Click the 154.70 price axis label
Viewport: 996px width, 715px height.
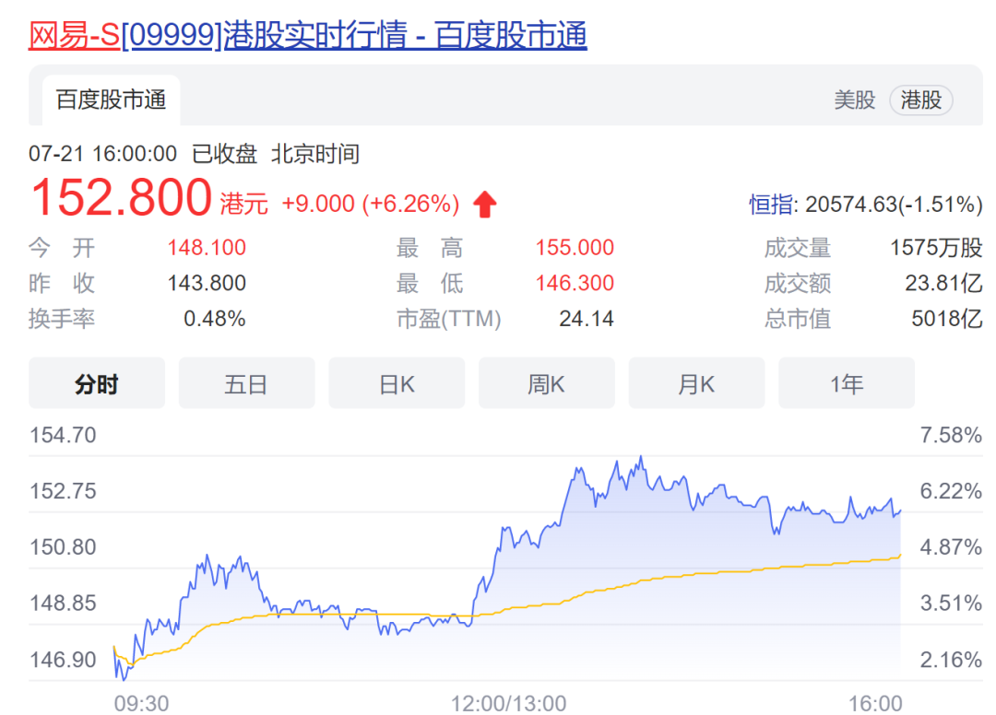click(63, 435)
